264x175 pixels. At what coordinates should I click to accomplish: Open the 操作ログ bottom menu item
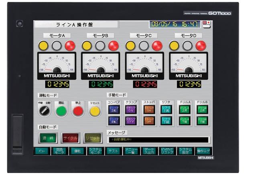[203, 151]
